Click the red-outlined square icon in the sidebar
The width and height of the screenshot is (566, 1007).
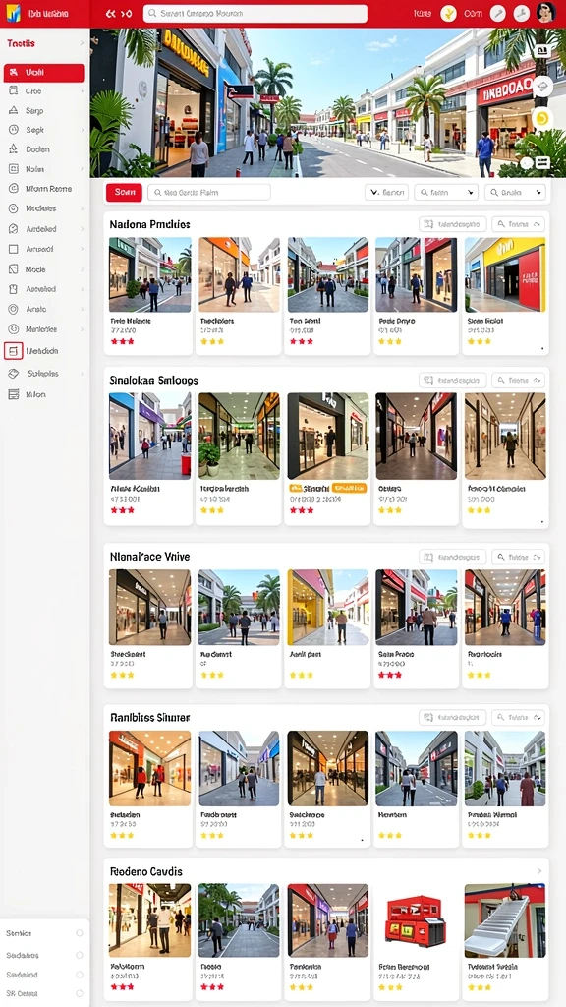(x=14, y=351)
